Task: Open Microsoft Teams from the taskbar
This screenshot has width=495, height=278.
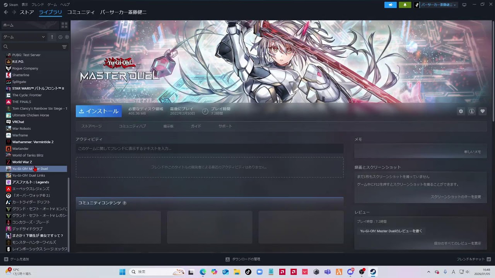Action: click(328, 272)
